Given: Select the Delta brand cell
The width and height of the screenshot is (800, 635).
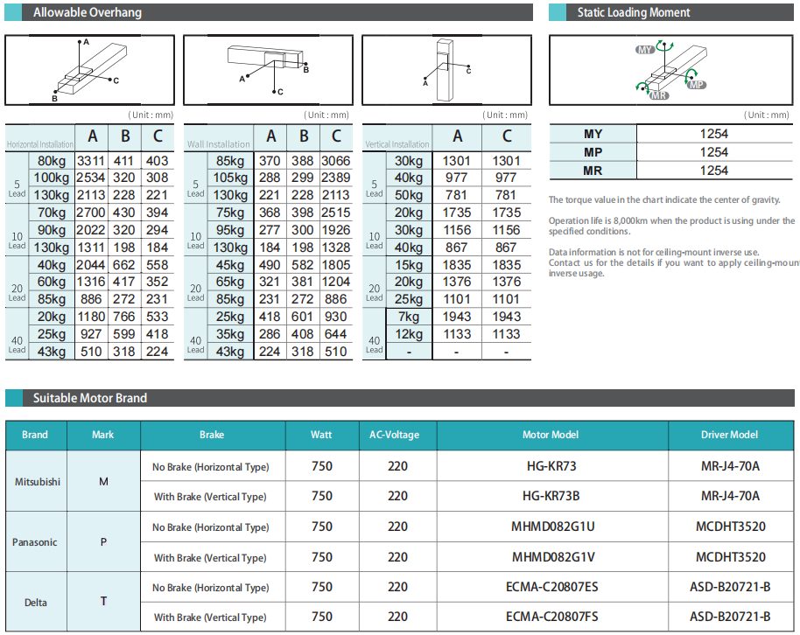Looking at the screenshot, I should tap(35, 602).
